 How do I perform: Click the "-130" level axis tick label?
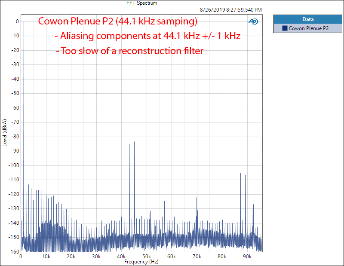click(14, 208)
